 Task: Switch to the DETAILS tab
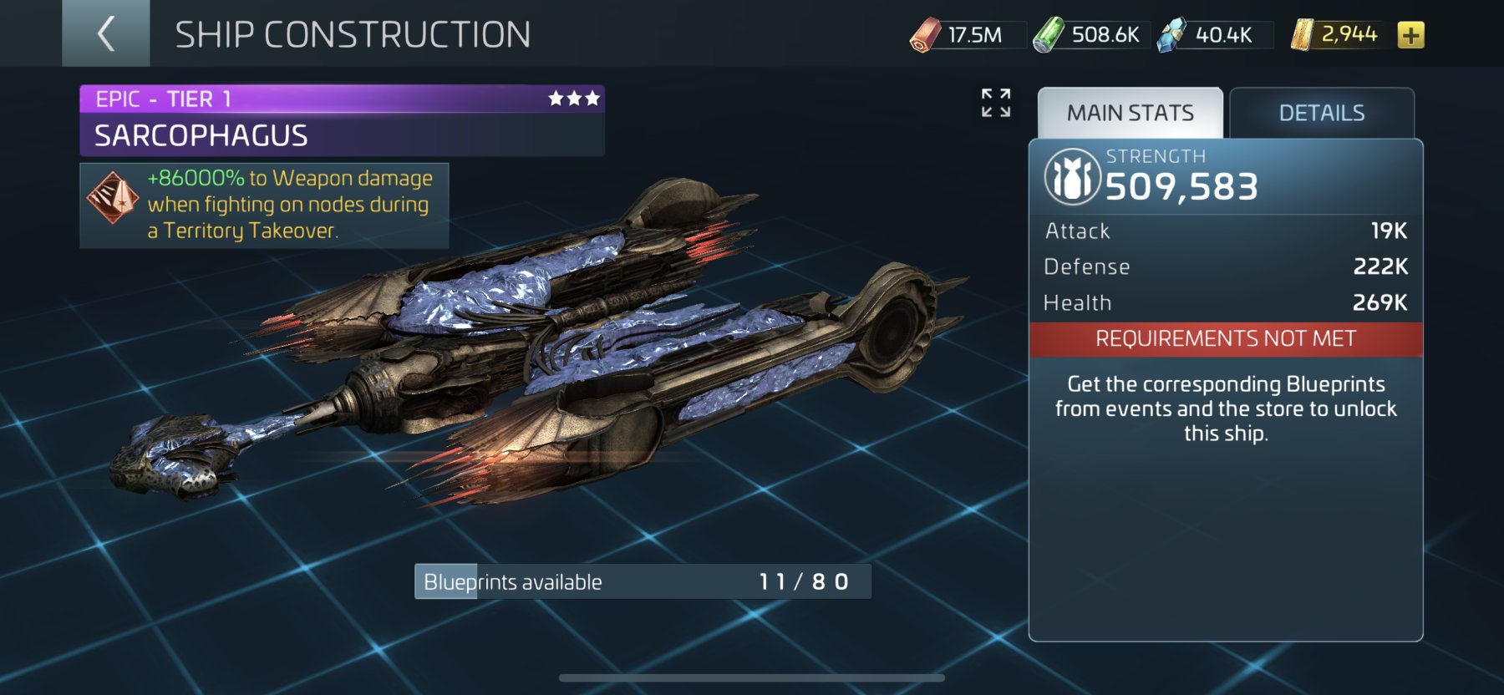click(x=1322, y=113)
